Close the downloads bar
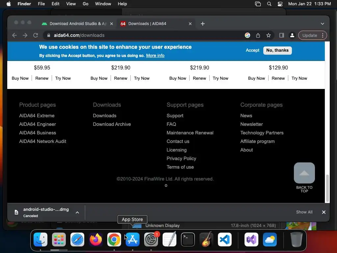The width and height of the screenshot is (337, 253). pos(324,212)
